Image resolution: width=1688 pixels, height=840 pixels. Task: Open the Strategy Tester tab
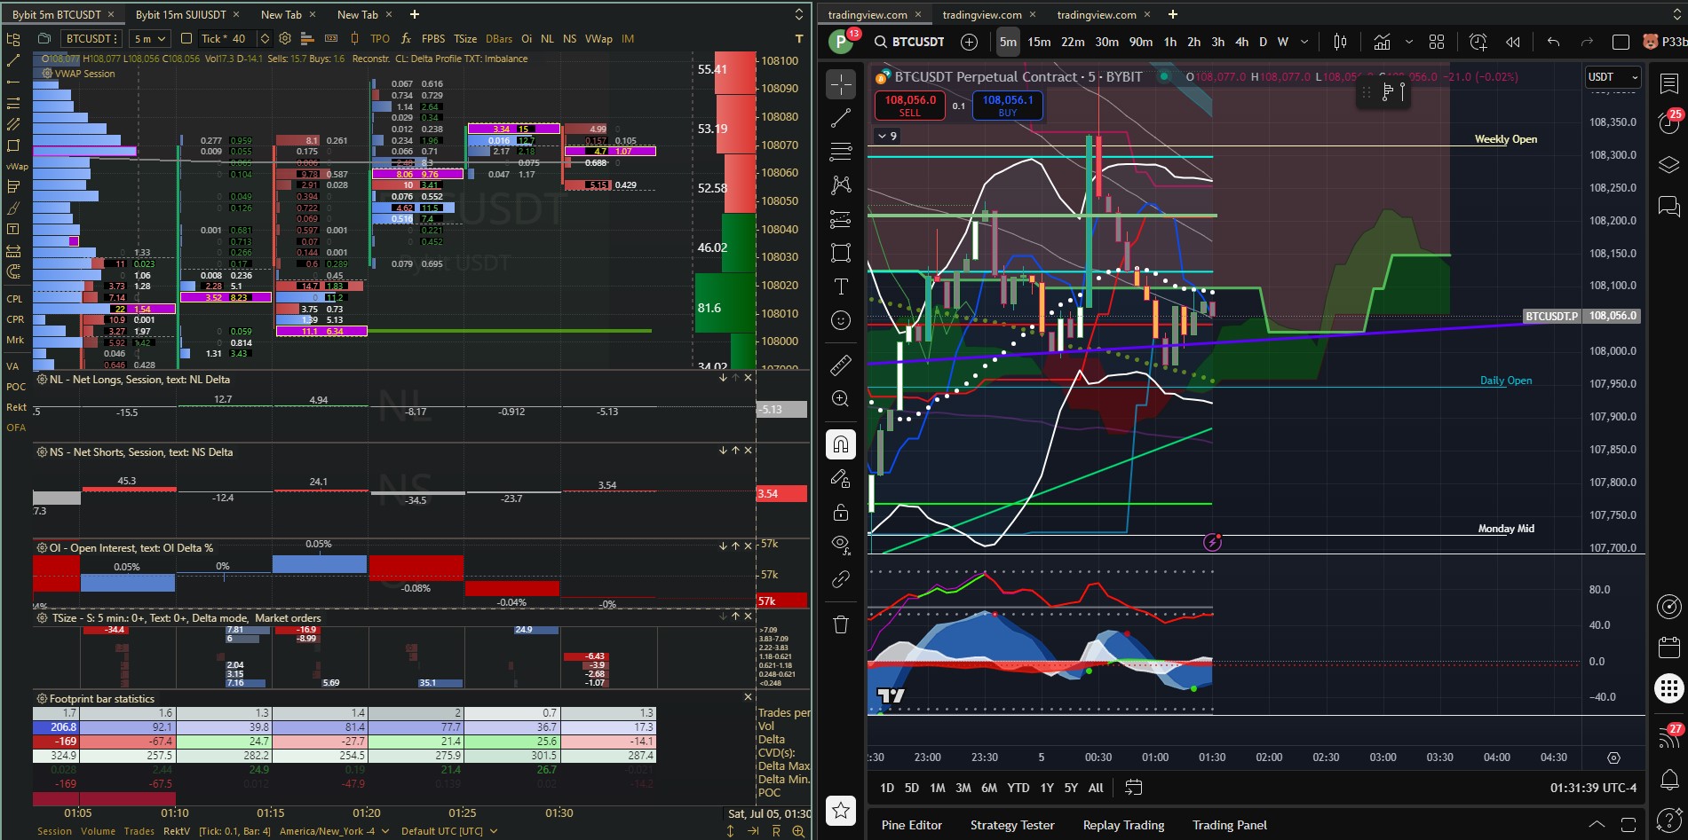[x=1012, y=825]
